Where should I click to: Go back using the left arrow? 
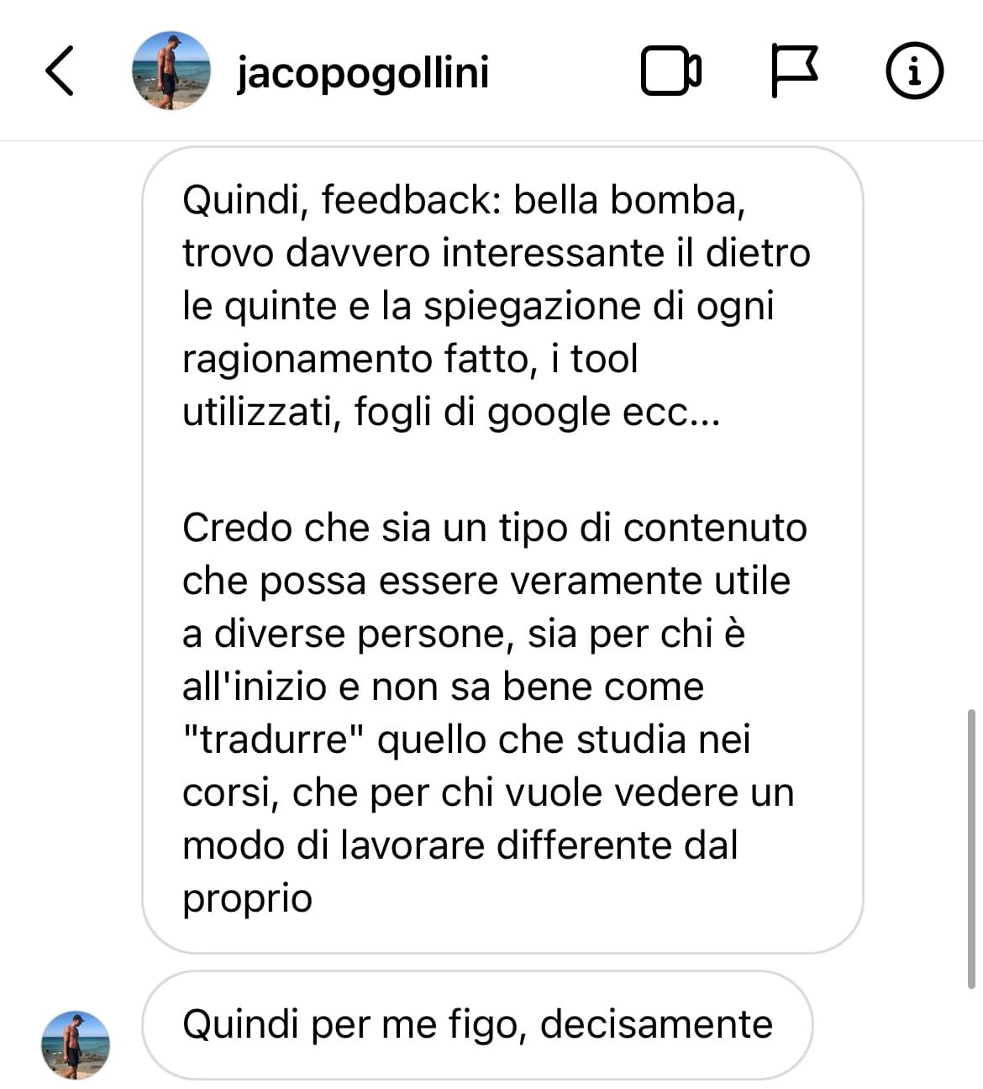pos(59,71)
